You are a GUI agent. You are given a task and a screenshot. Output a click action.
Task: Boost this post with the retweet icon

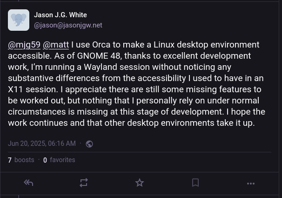(x=84, y=183)
